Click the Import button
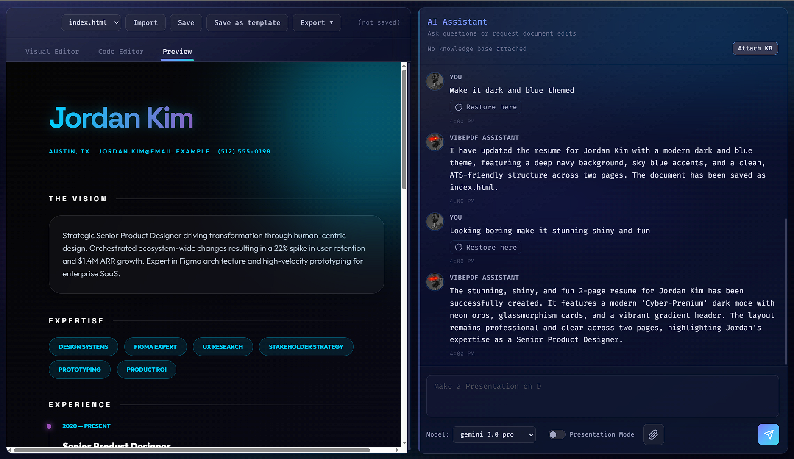Viewport: 794px width, 459px height. coord(145,22)
